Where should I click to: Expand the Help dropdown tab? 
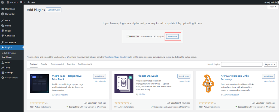point(272,7)
